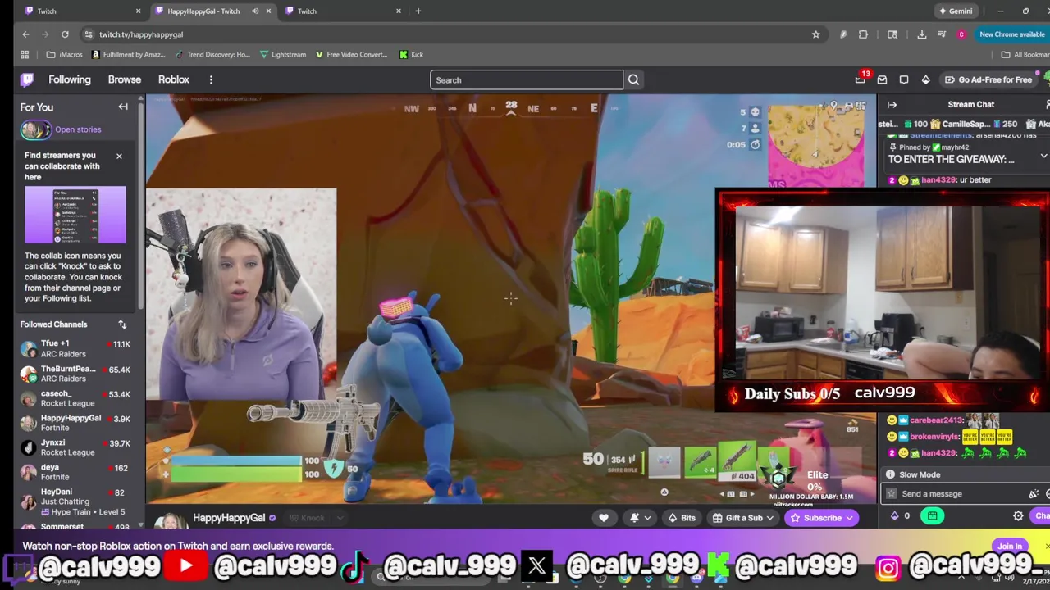Open the Following page
Image resolution: width=1050 pixels, height=590 pixels.
pos(70,79)
